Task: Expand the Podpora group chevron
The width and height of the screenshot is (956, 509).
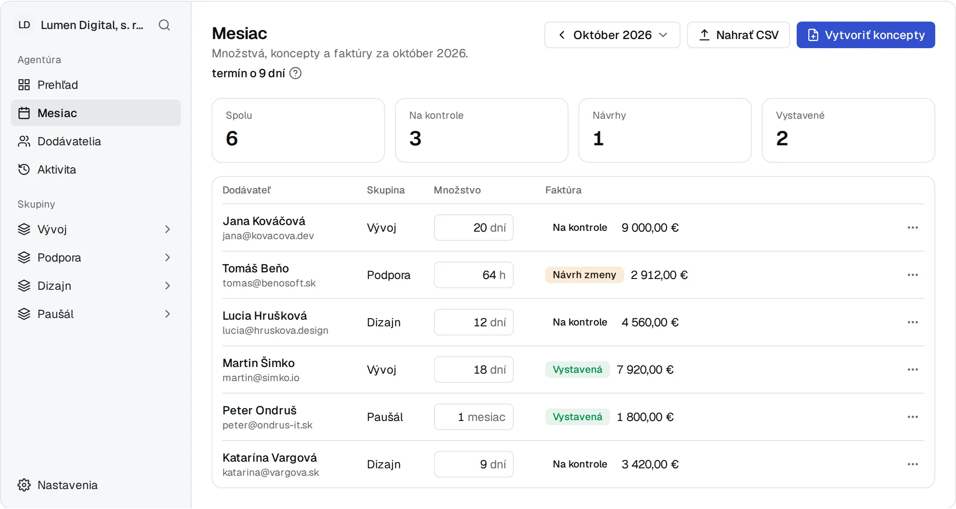Action: click(168, 257)
